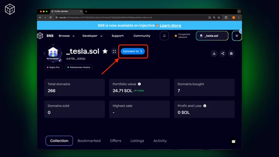Switch to the Bookmarked tab
The height and width of the screenshot is (157, 279).
point(89,141)
